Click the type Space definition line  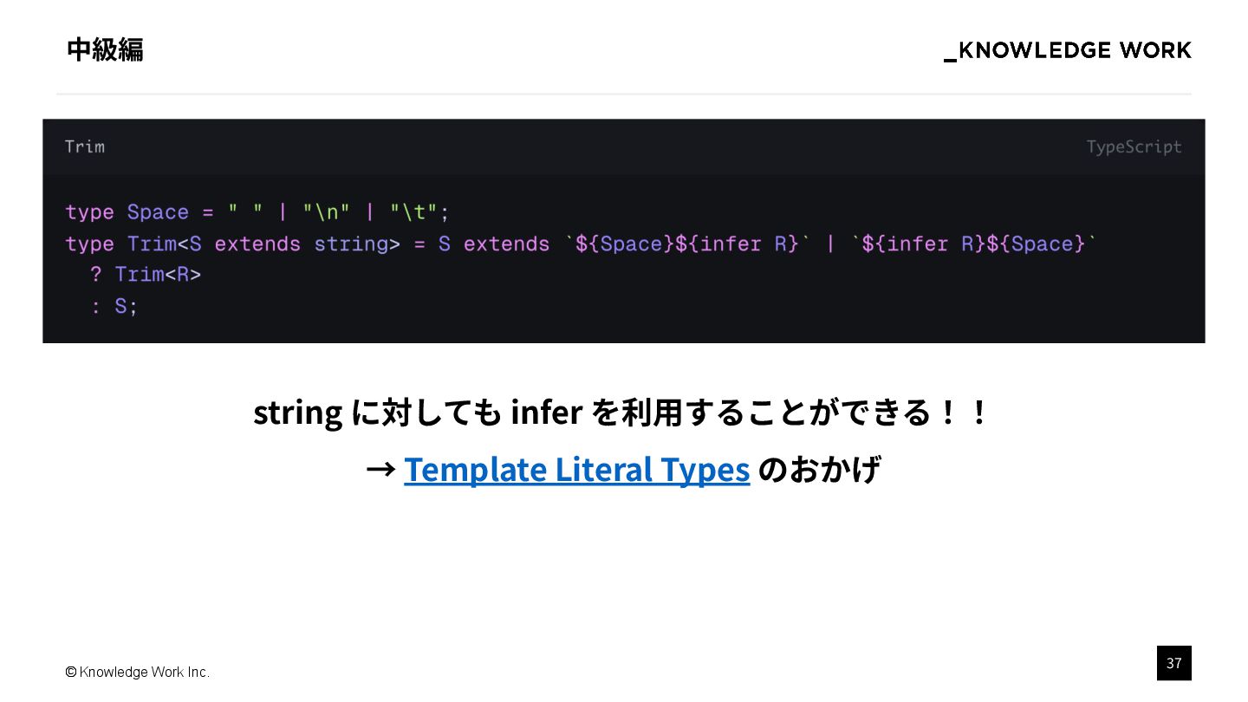257,212
